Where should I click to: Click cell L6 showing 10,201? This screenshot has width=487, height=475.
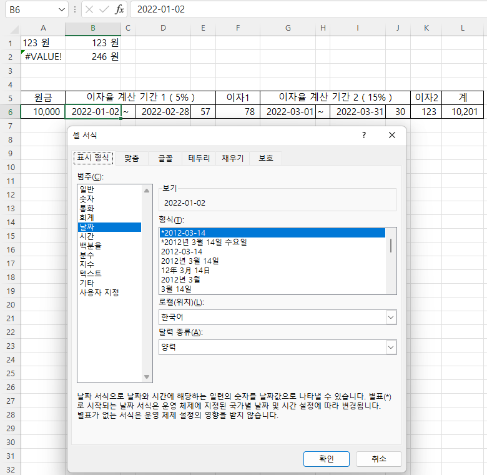coord(463,112)
